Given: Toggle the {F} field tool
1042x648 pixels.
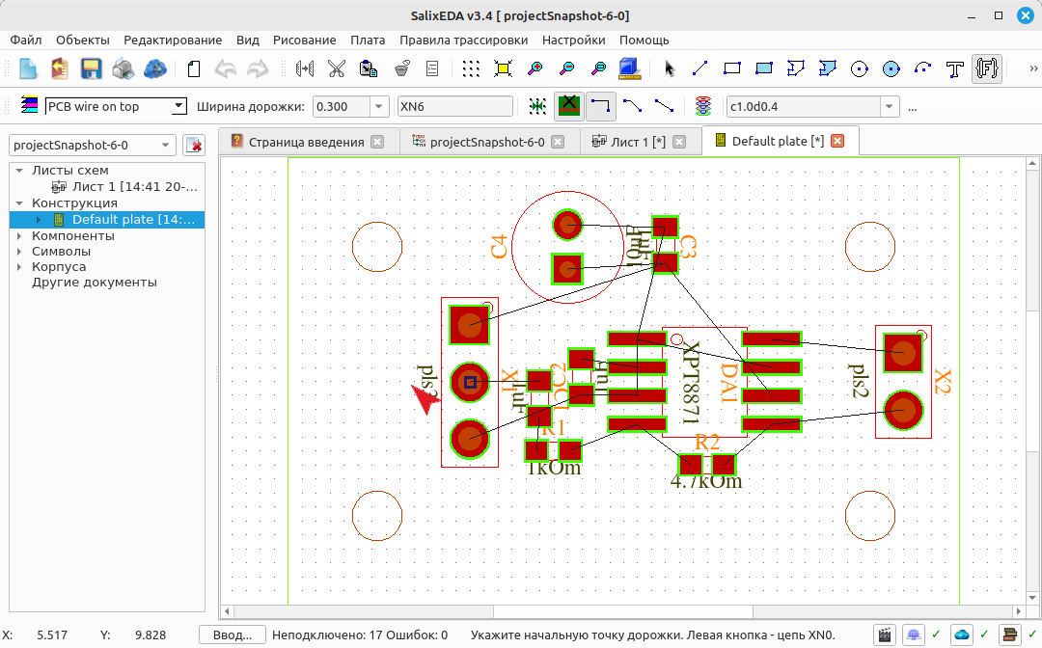Looking at the screenshot, I should tap(987, 68).
